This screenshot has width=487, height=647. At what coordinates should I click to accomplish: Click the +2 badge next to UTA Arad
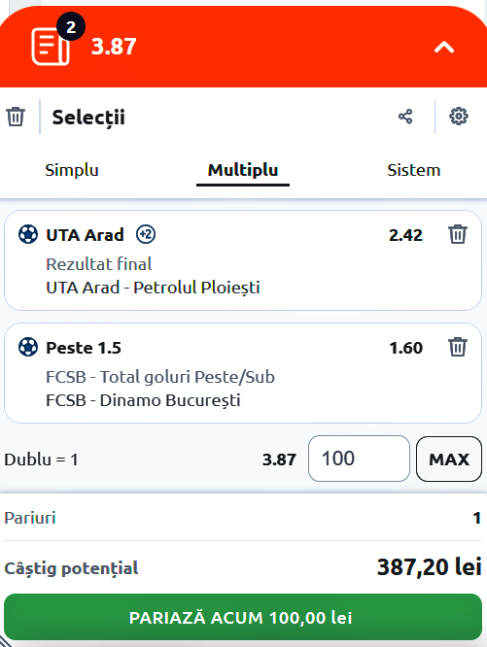[146, 234]
